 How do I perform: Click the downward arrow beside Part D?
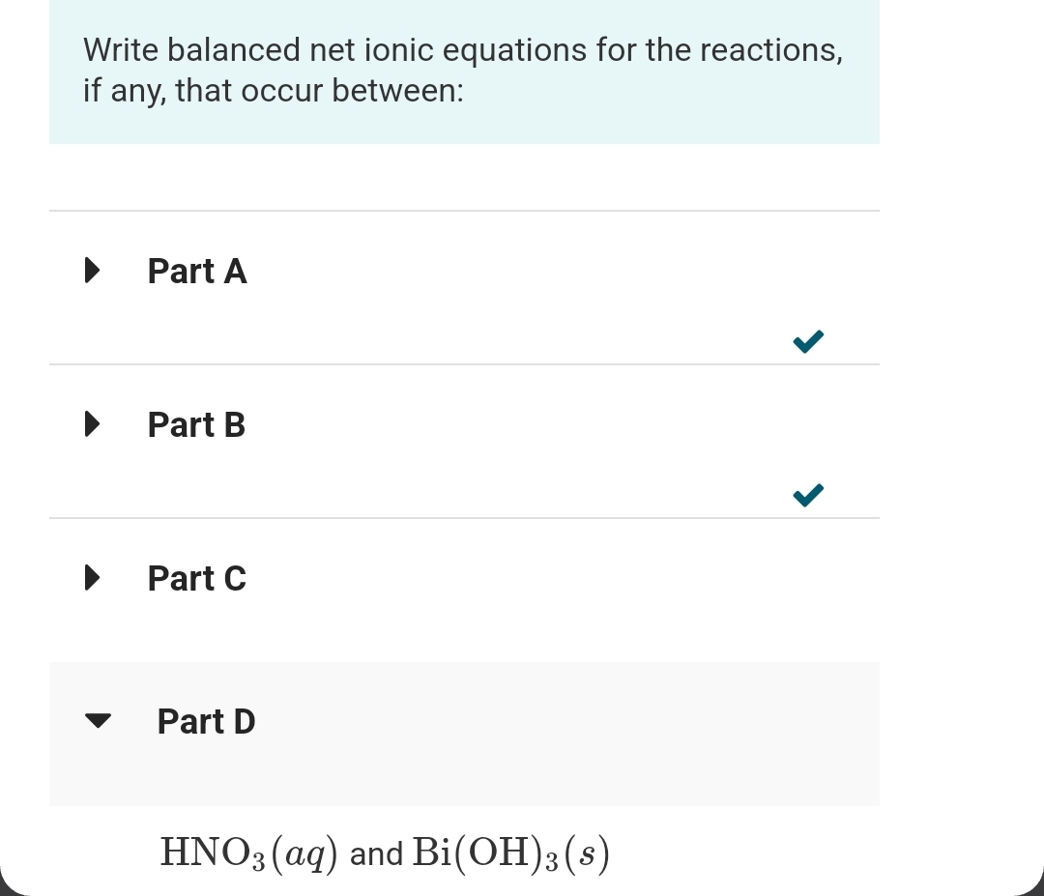point(98,720)
